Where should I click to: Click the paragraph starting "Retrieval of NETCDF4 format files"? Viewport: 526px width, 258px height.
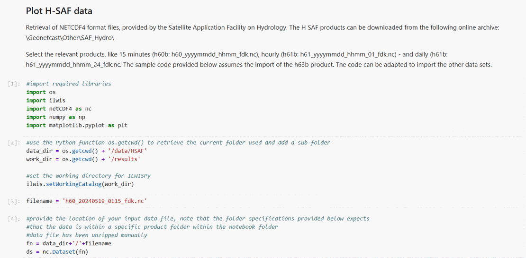click(x=262, y=27)
